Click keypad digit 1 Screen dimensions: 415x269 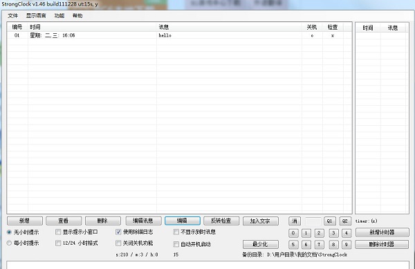point(306,233)
